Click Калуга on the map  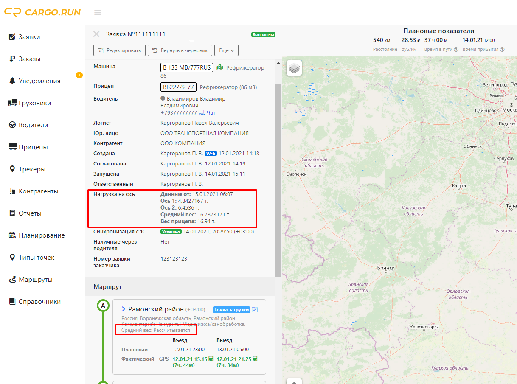click(459, 186)
